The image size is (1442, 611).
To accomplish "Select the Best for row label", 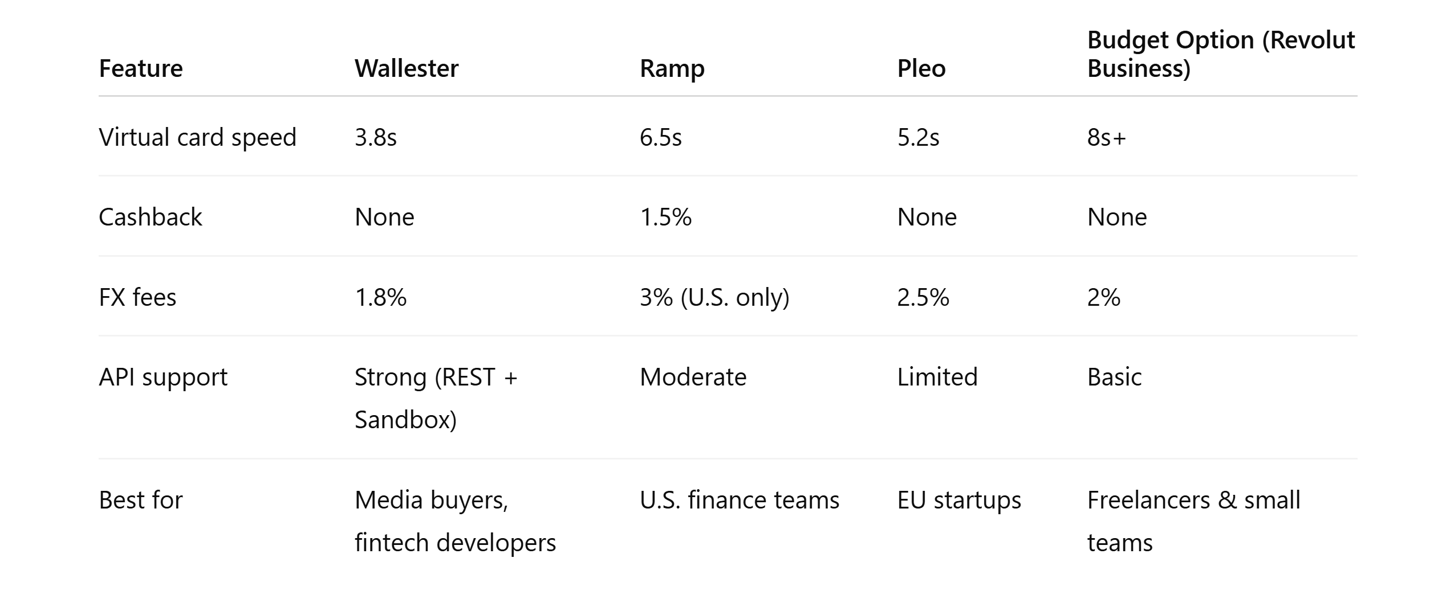I will tap(140, 500).
